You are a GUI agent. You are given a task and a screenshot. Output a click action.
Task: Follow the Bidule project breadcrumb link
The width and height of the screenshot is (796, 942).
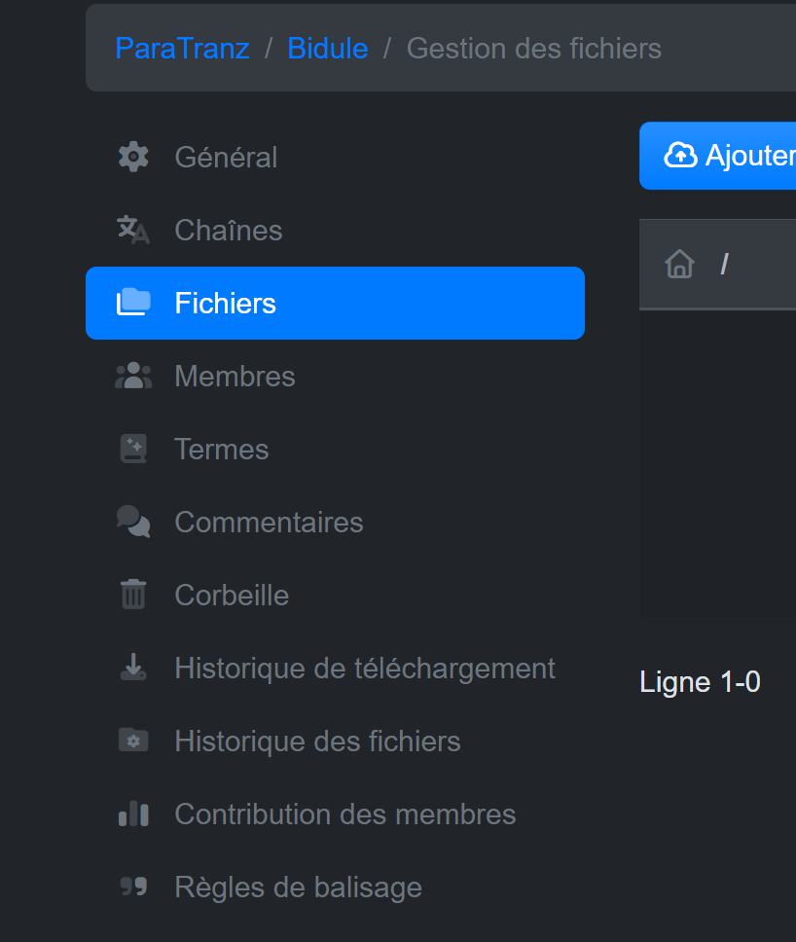pos(327,49)
